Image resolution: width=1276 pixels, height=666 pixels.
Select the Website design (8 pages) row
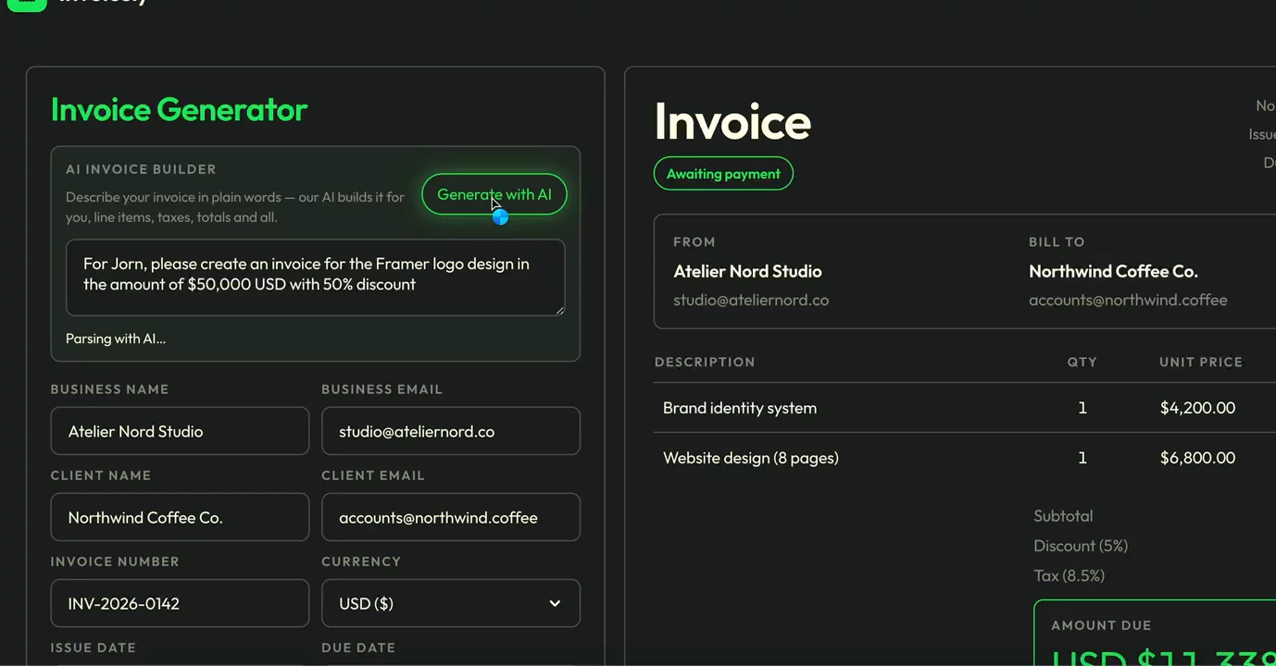click(x=965, y=458)
